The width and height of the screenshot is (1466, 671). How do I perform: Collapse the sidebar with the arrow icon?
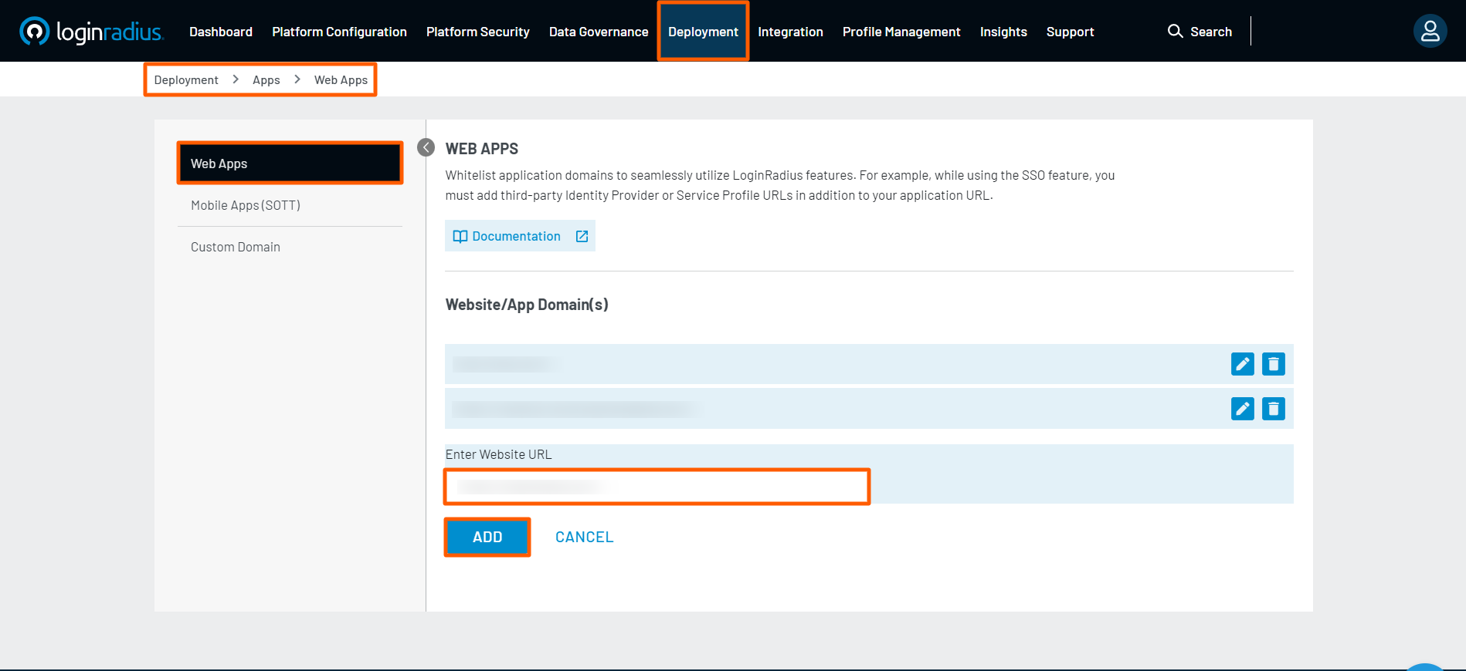click(x=426, y=147)
